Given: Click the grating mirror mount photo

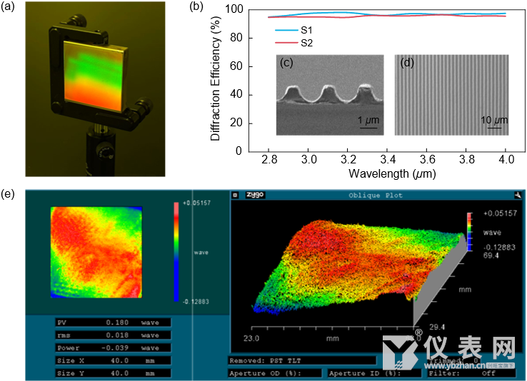Looking at the screenshot, I should pos(95,88).
